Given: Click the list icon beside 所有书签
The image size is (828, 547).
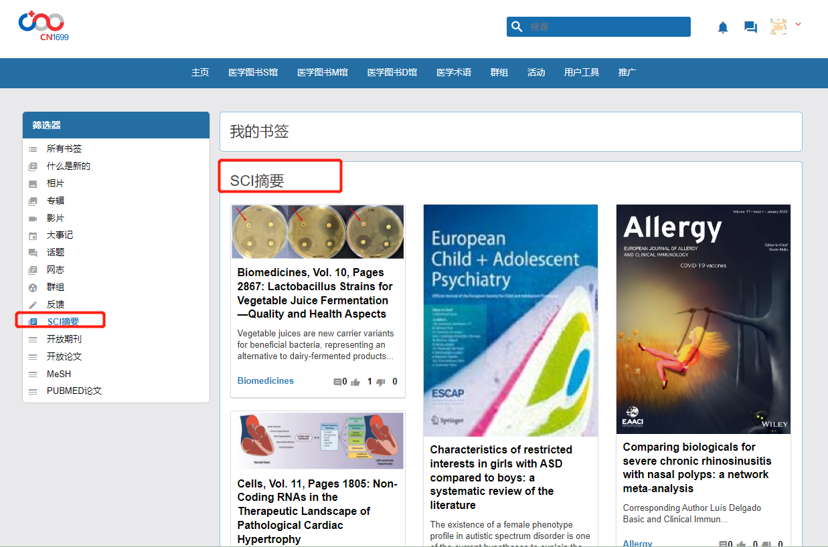Looking at the screenshot, I should pos(33,149).
